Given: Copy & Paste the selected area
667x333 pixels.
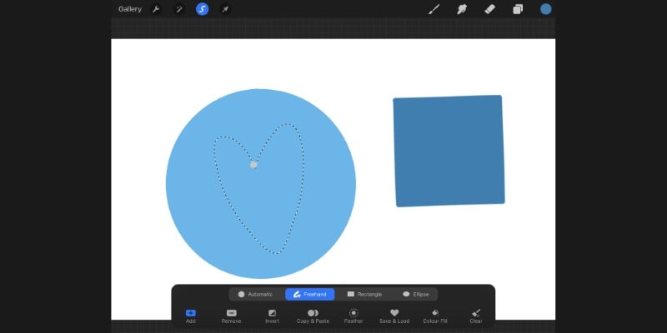Looking at the screenshot, I should [313, 316].
